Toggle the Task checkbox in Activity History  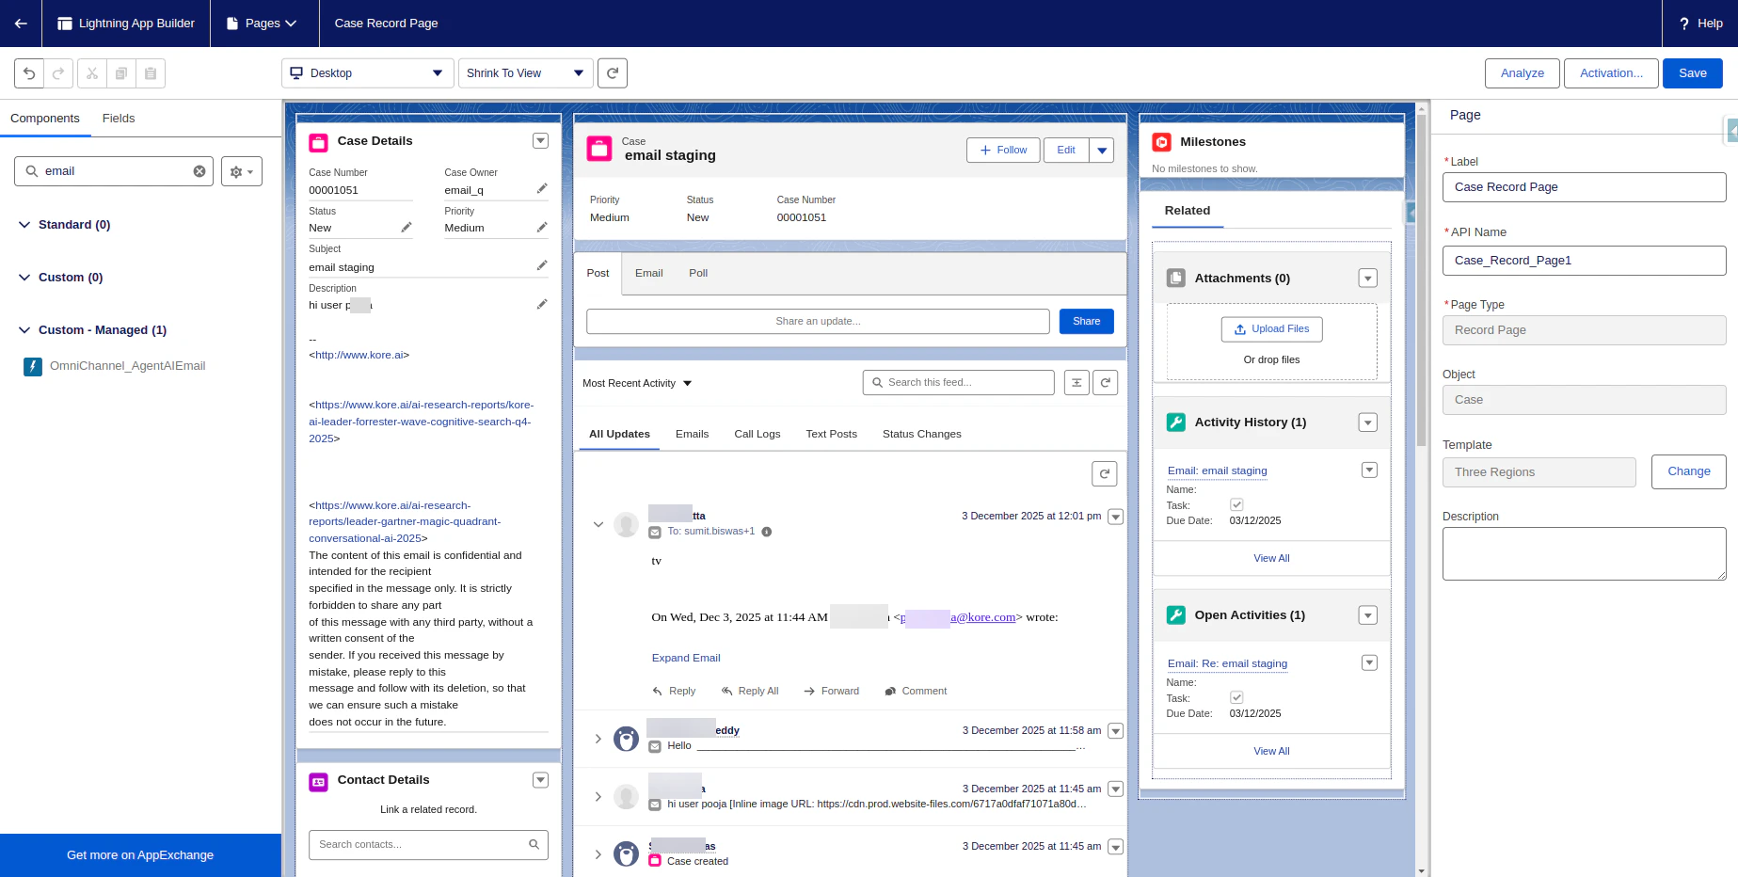click(1236, 504)
